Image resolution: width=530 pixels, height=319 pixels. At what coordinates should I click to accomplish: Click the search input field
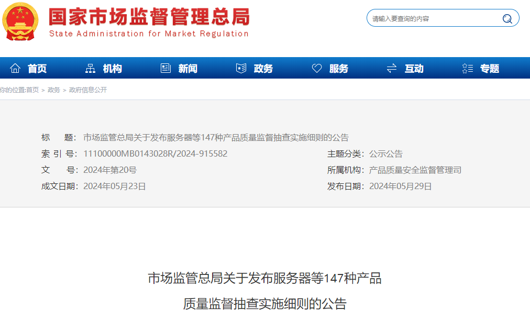(435, 18)
